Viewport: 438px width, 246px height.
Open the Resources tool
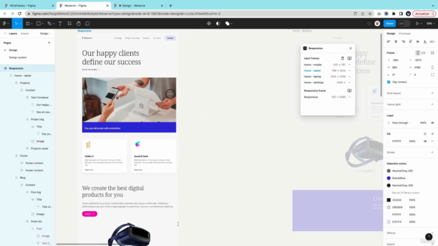[69, 24]
